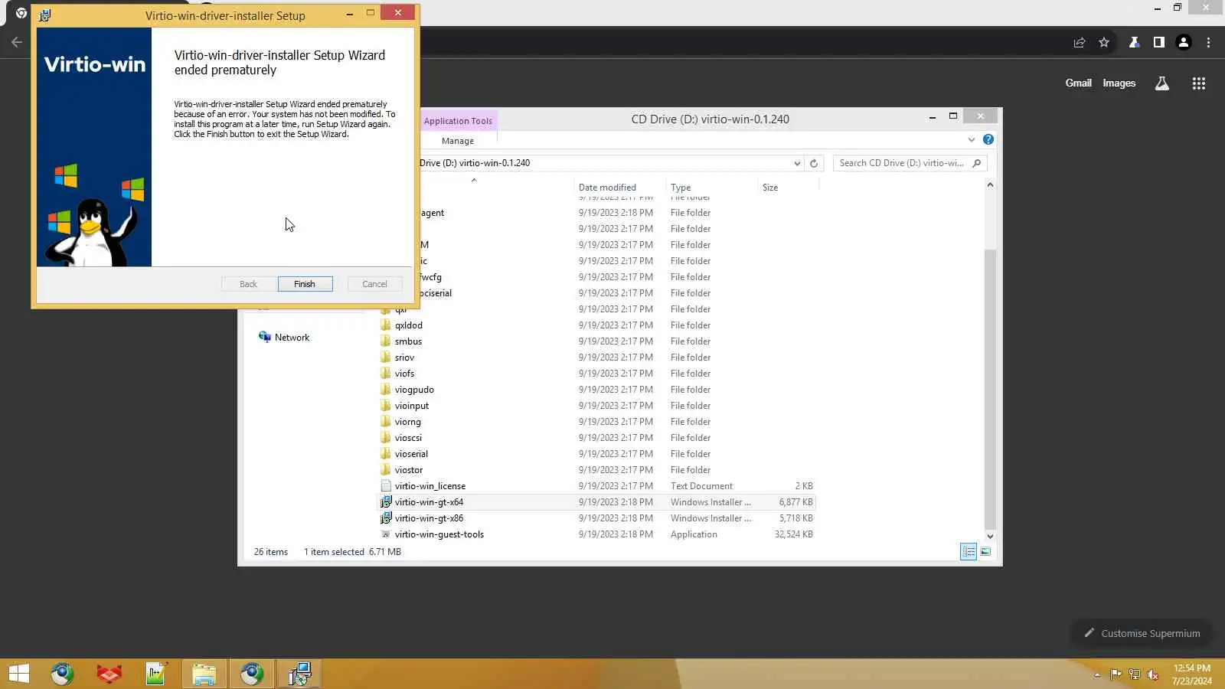Refresh the CD Drive folder view
Viewport: 1225px width, 689px height.
814,163
